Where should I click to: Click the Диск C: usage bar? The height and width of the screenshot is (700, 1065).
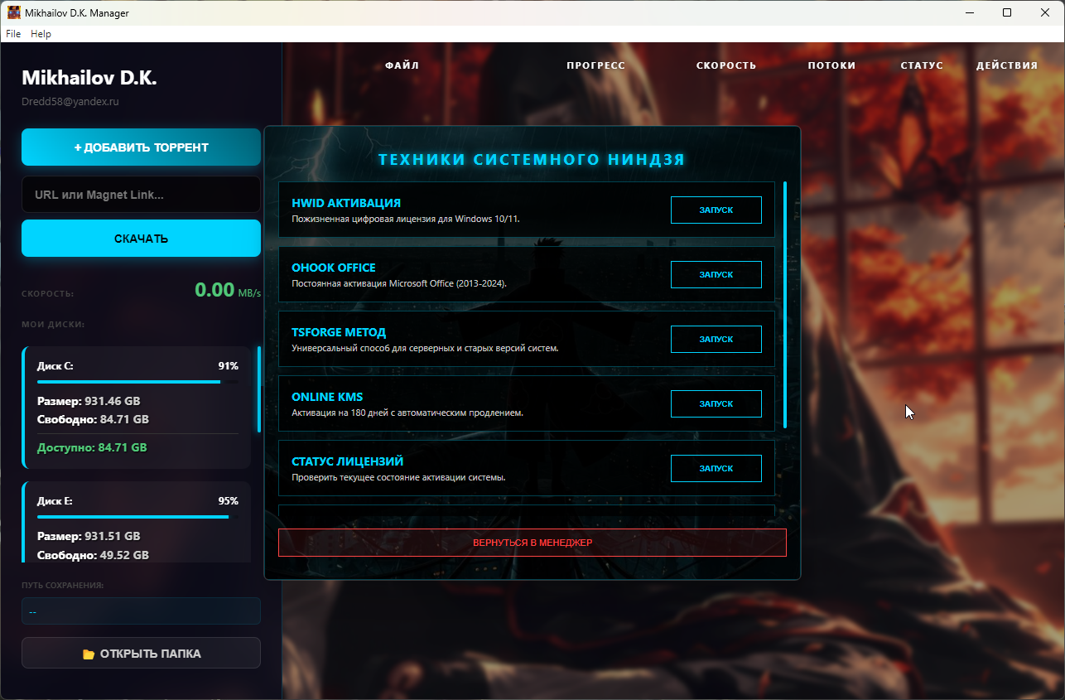[x=137, y=382]
